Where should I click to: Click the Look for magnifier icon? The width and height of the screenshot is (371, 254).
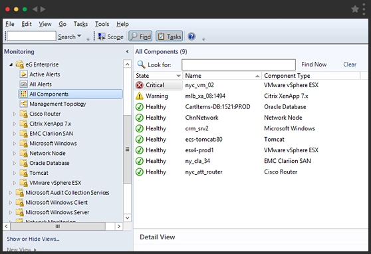141,64
